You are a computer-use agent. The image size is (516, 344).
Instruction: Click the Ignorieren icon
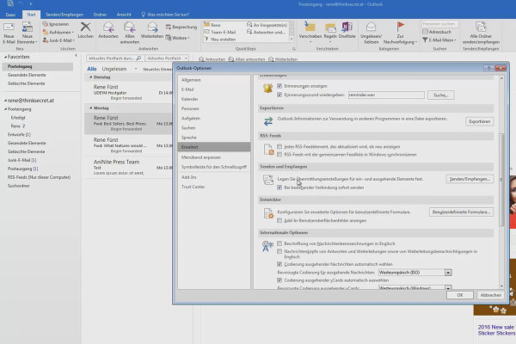46,24
